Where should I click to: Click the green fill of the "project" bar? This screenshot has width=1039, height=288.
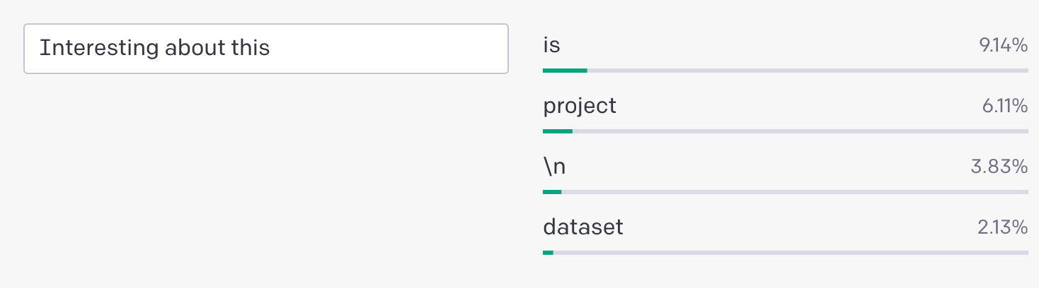(x=558, y=131)
